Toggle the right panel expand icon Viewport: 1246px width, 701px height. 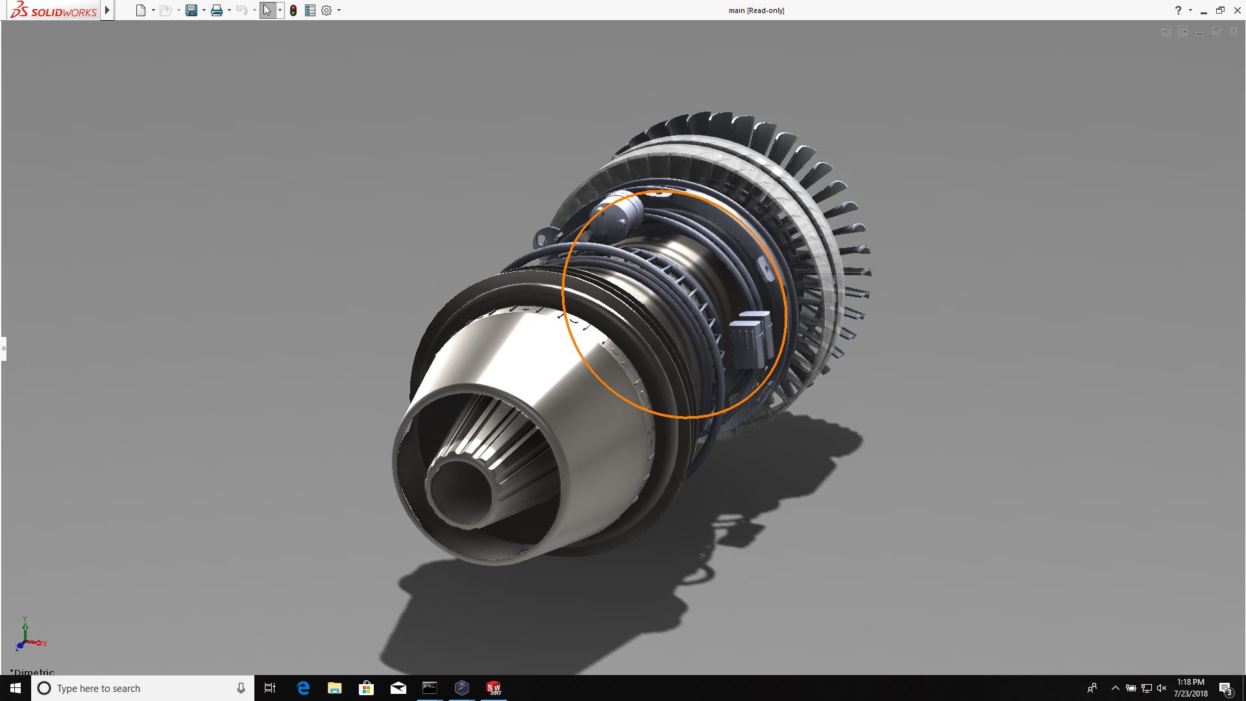(1183, 31)
